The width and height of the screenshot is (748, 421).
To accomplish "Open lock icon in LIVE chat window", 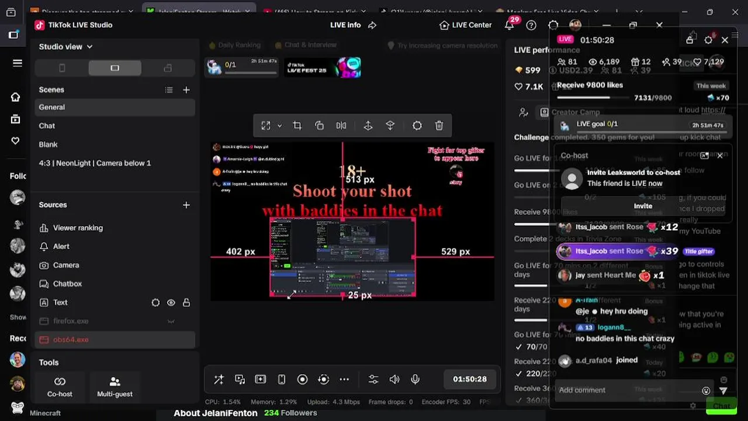I will click(x=690, y=40).
